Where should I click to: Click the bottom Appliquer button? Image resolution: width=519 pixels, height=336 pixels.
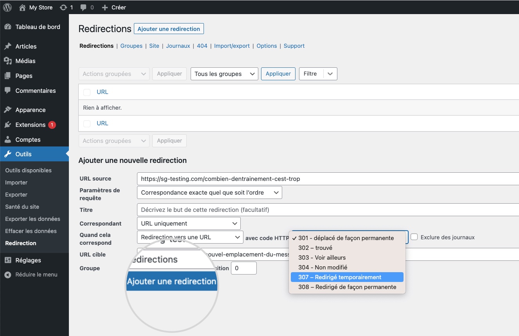pos(169,141)
